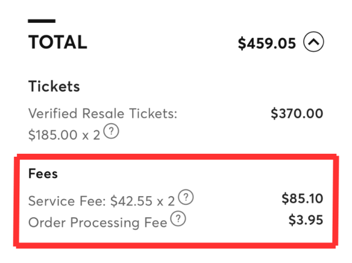Click the word Resale in ticket line
This screenshot has width=352, height=263.
click(x=103, y=113)
